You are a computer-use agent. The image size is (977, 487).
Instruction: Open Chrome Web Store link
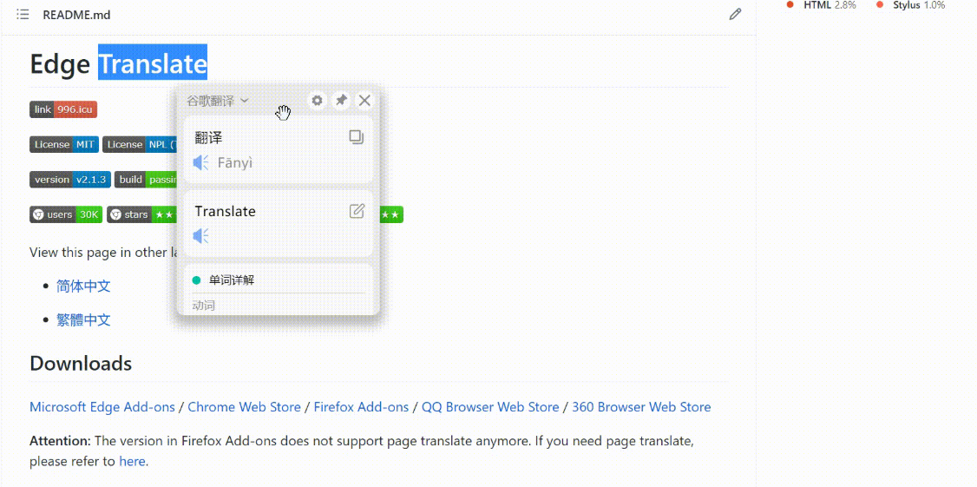pos(245,407)
